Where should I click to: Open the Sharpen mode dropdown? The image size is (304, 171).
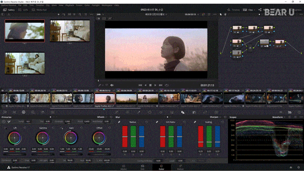(215, 117)
